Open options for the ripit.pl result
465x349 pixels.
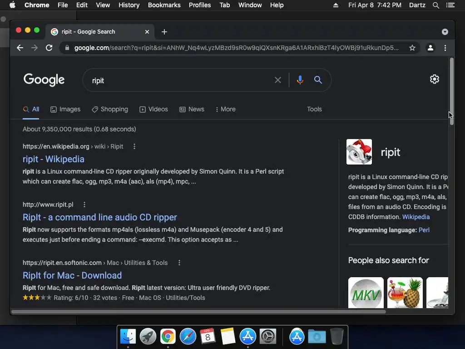[x=84, y=204]
